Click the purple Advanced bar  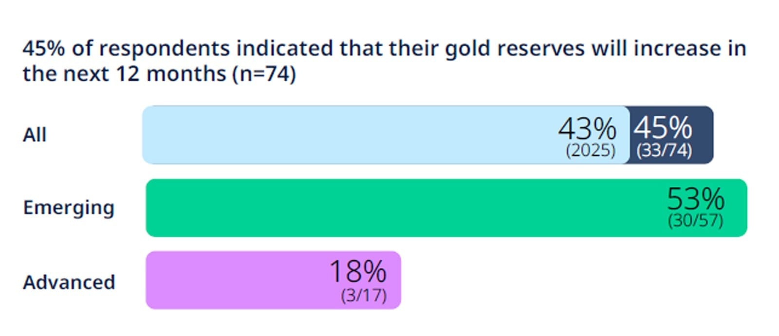coord(273,280)
